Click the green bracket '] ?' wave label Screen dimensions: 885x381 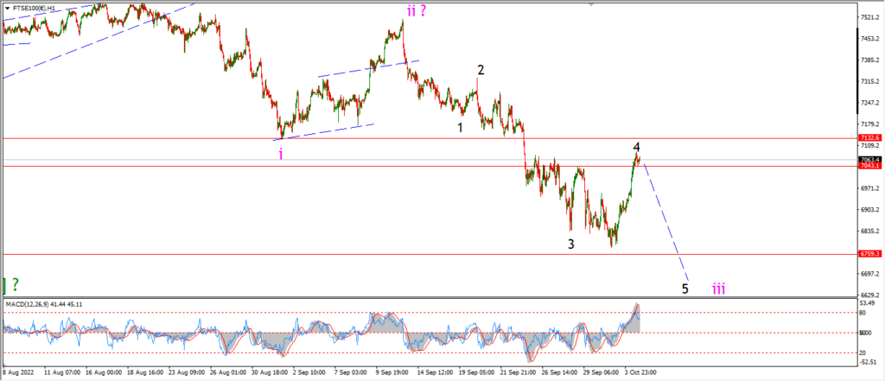[x=11, y=284]
